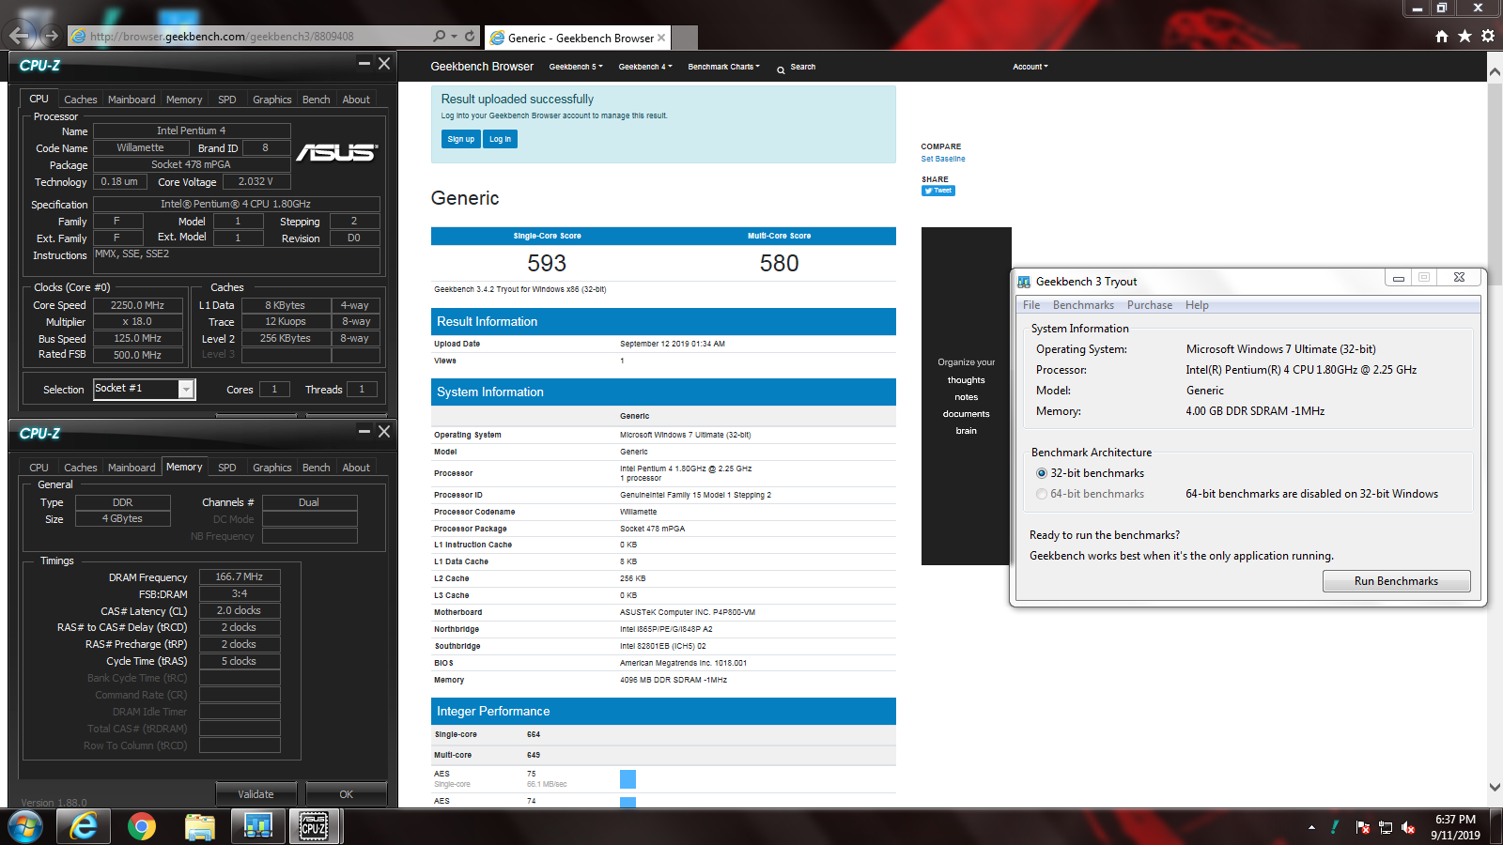Image resolution: width=1503 pixels, height=845 pixels.
Task: Switch to Caches tab in CPU-Z processor window
Action: [80, 100]
